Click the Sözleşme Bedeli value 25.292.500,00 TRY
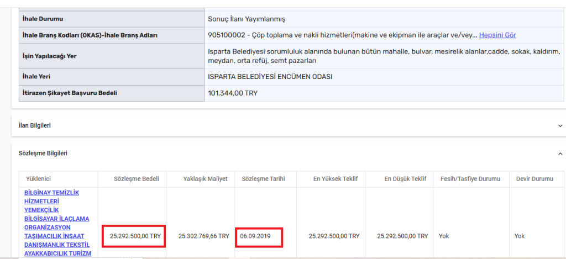The width and height of the screenshot is (566, 259). click(x=135, y=236)
